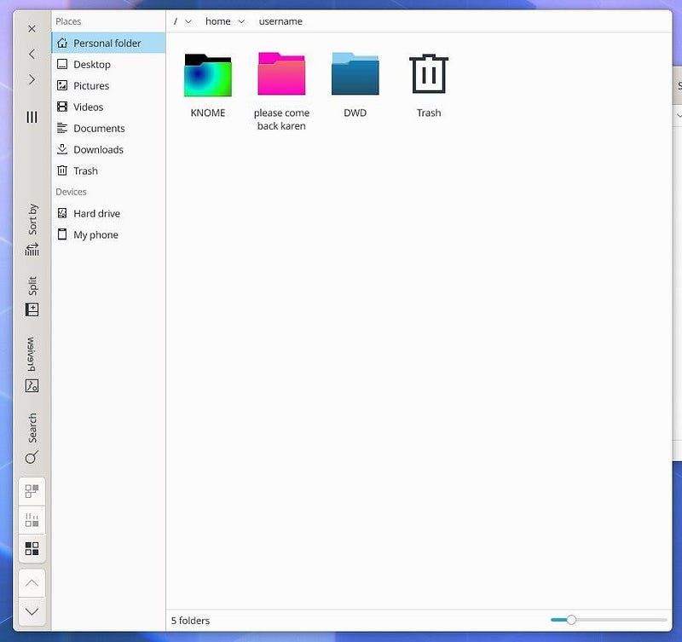The image size is (682, 642).
Task: Select the Trash icon in file view
Action: coord(429,73)
